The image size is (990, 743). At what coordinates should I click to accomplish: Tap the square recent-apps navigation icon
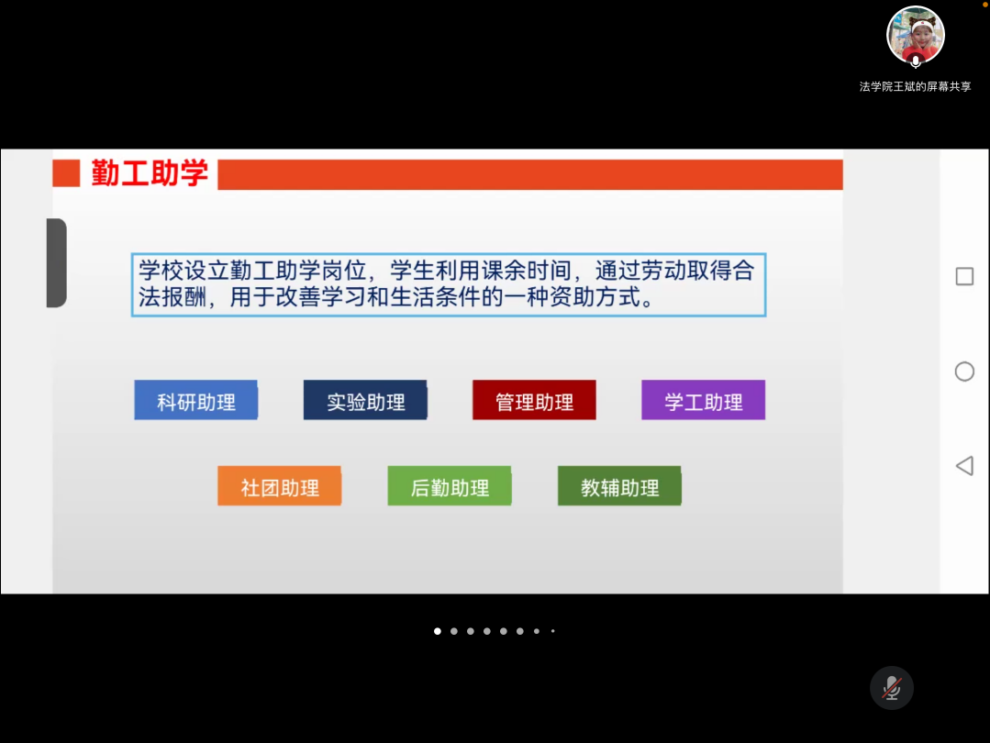tap(964, 276)
